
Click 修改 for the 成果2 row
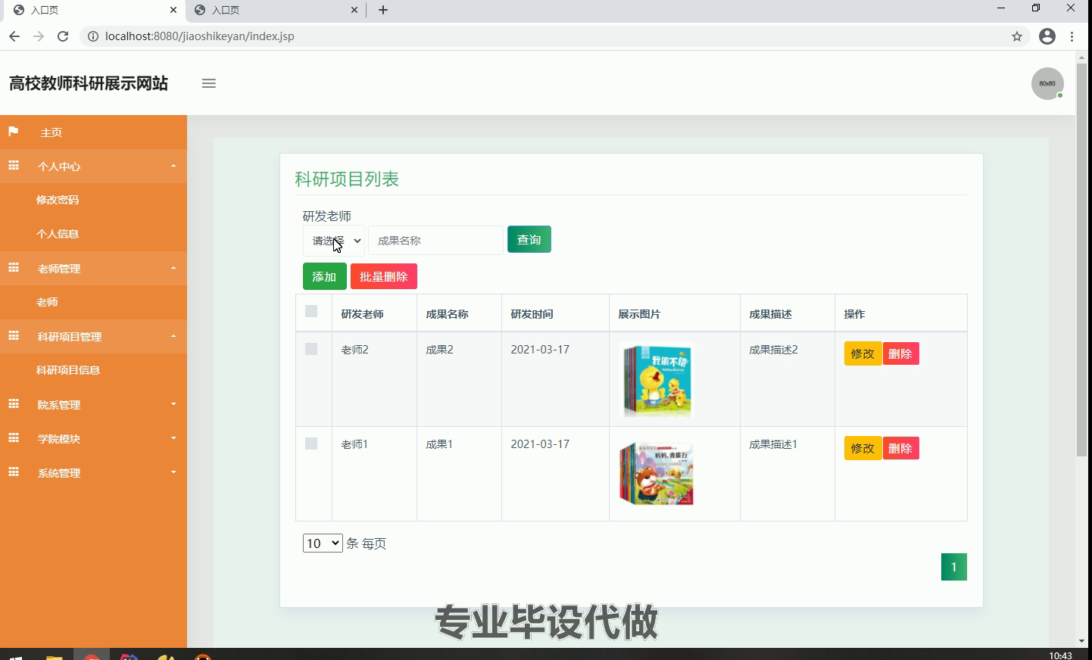863,353
